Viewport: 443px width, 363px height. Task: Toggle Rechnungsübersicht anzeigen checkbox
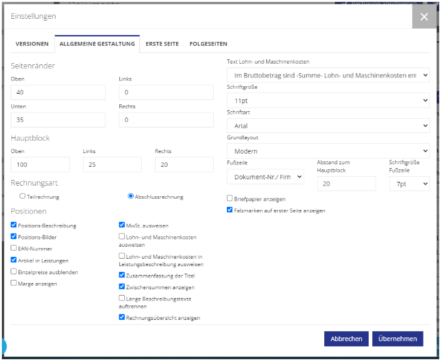point(122,317)
